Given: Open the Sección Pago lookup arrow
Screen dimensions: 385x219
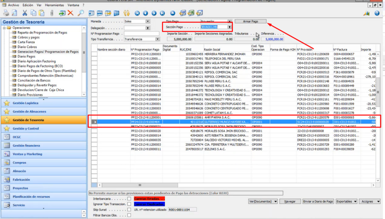Looking at the screenshot, I should (x=229, y=27).
